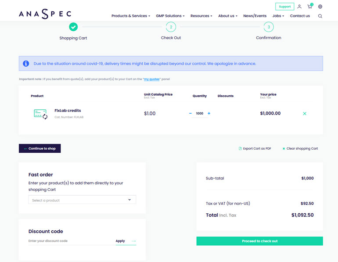Open the Select a product dropdown
The width and height of the screenshot is (338, 262).
click(x=82, y=200)
